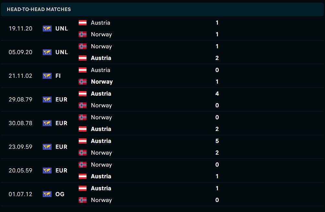This screenshot has height=212, width=325.
Task: Click the world map icon on the 23.09.59 row
Action: click(47, 147)
